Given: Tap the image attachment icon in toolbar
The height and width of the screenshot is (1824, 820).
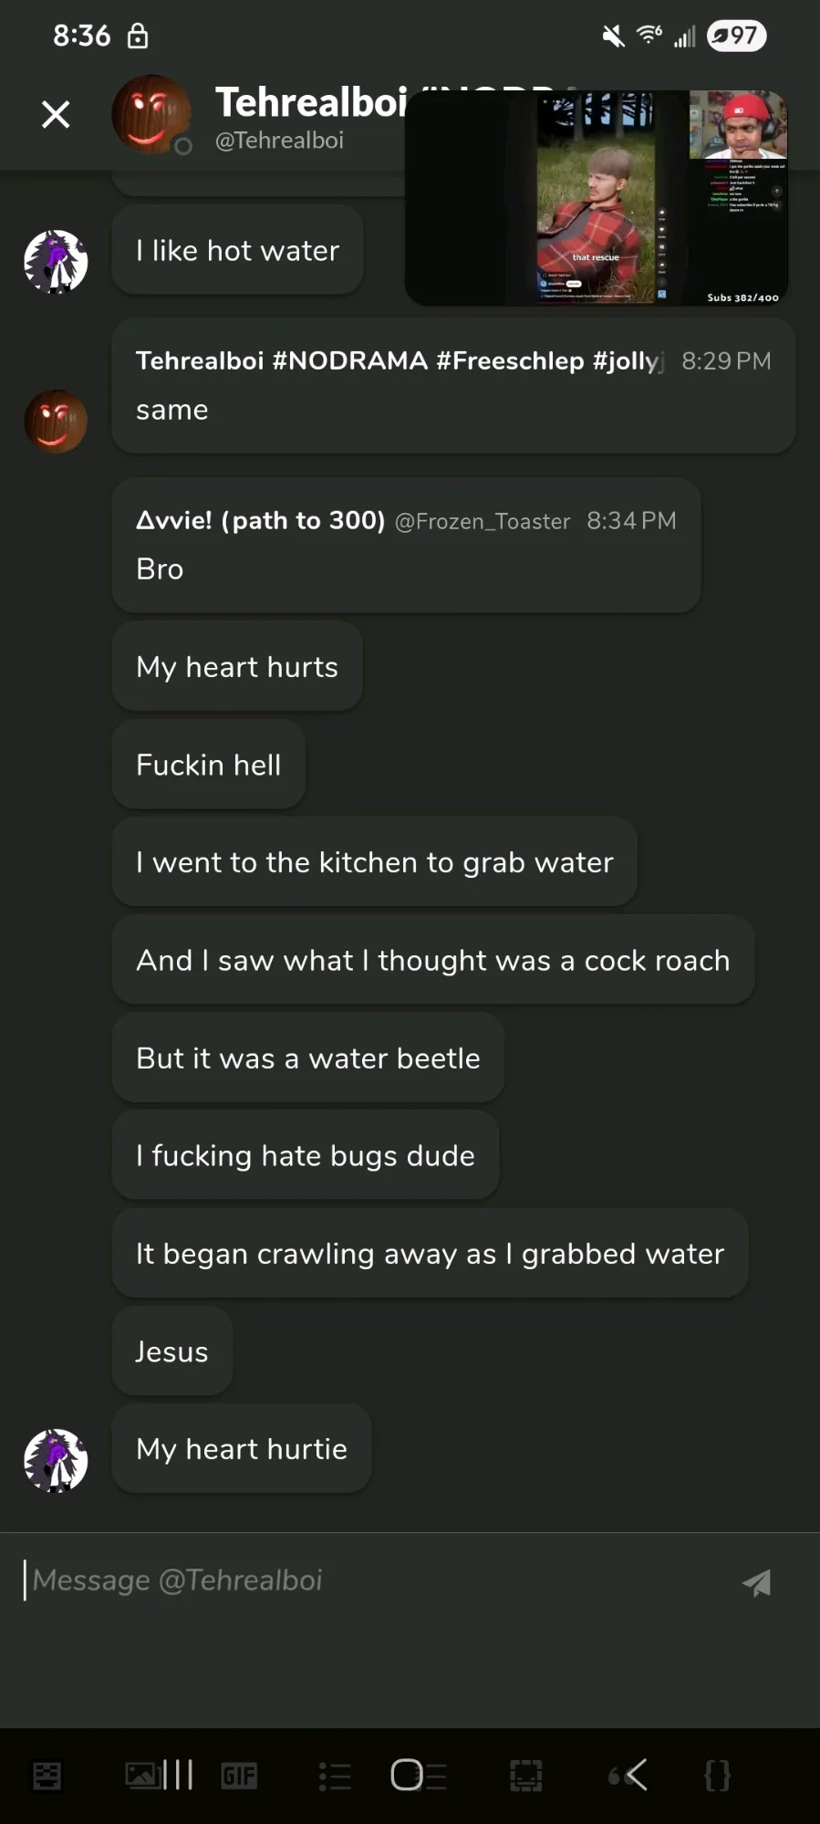Looking at the screenshot, I should pyautogui.click(x=141, y=1776).
